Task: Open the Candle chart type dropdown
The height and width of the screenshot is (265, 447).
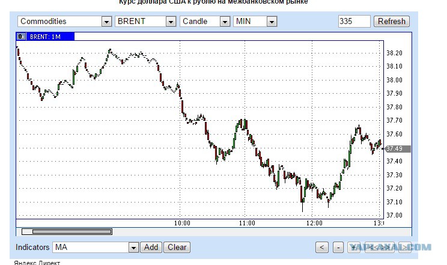Action: (x=205, y=22)
